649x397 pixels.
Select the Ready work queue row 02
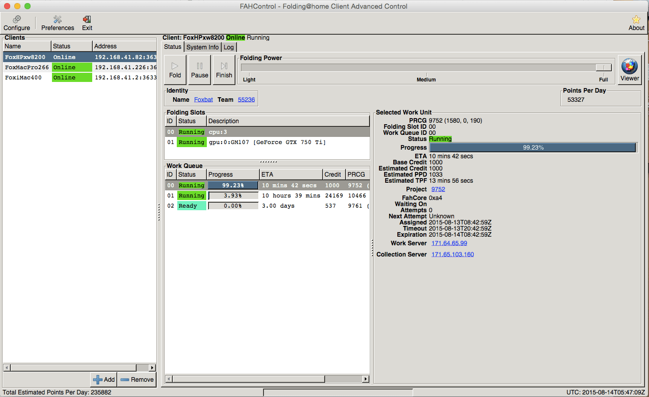[267, 206]
